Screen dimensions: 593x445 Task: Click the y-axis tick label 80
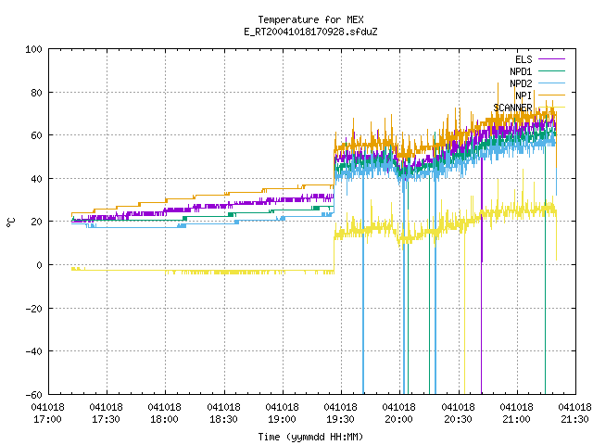(x=36, y=93)
